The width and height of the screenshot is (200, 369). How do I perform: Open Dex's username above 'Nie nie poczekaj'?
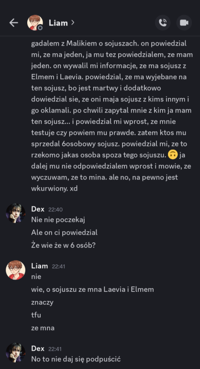[x=38, y=209]
